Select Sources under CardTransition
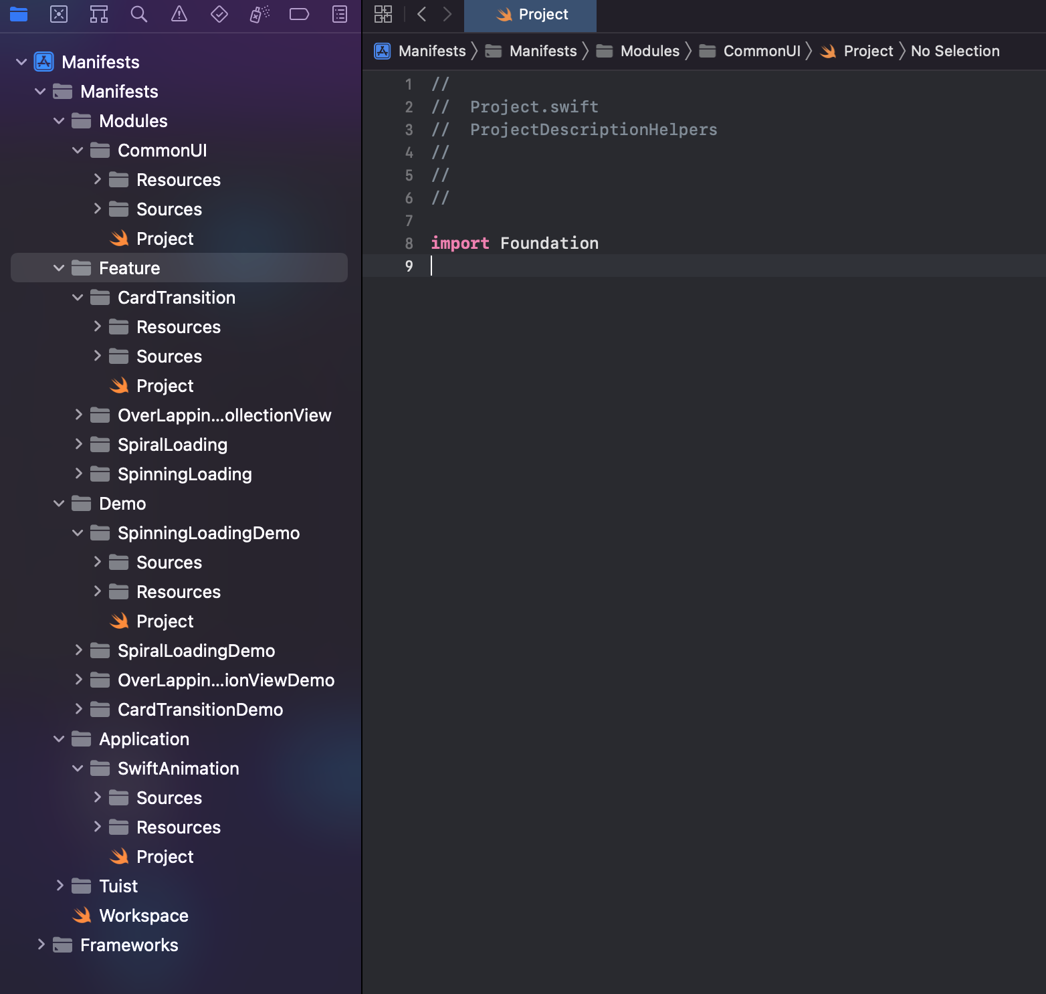The height and width of the screenshot is (994, 1046). [x=179, y=357]
